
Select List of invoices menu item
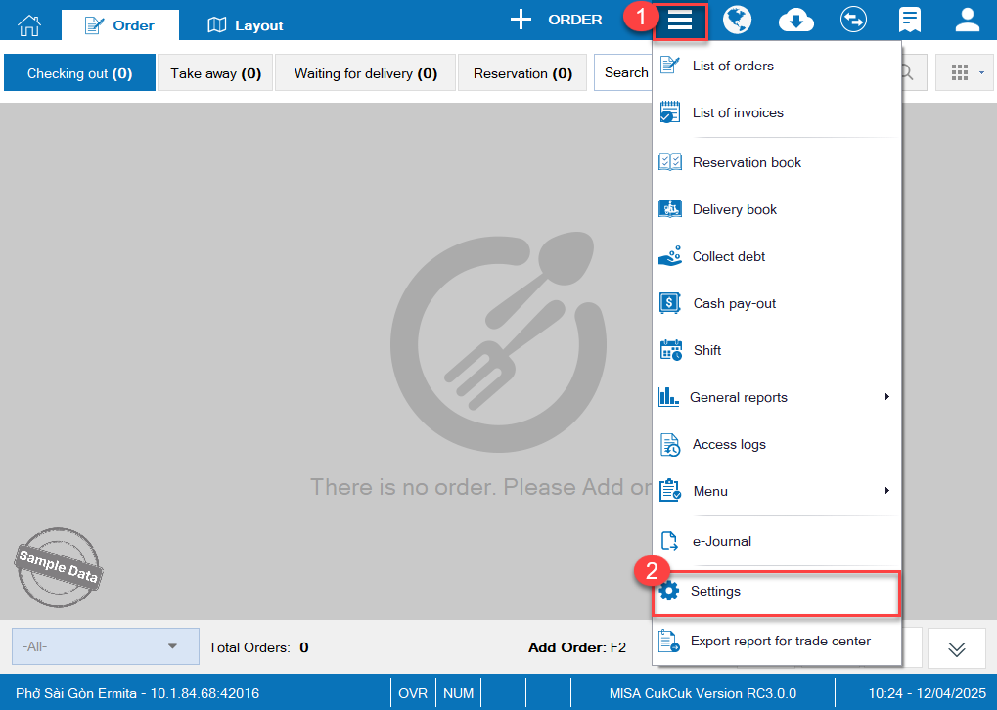point(737,112)
